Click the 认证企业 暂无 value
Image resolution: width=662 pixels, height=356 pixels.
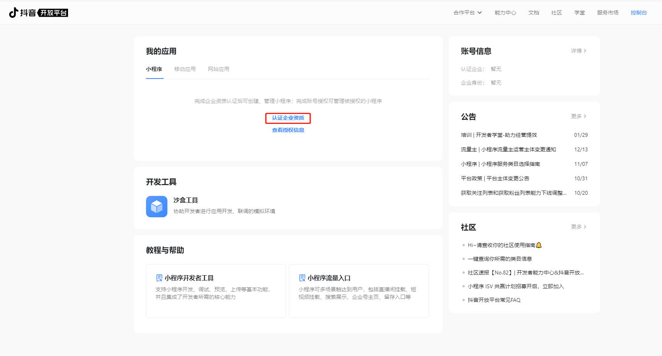pyautogui.click(x=496, y=69)
